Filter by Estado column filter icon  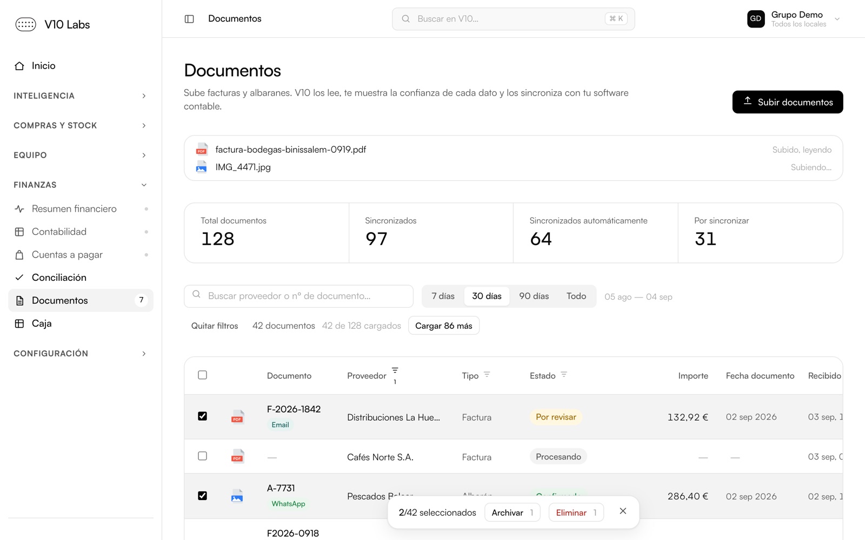(564, 375)
